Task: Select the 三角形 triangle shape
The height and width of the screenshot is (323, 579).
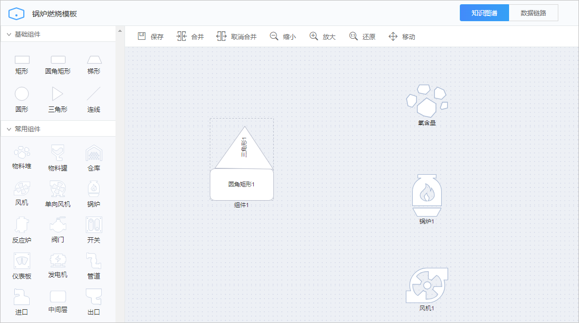Action: coord(58,100)
